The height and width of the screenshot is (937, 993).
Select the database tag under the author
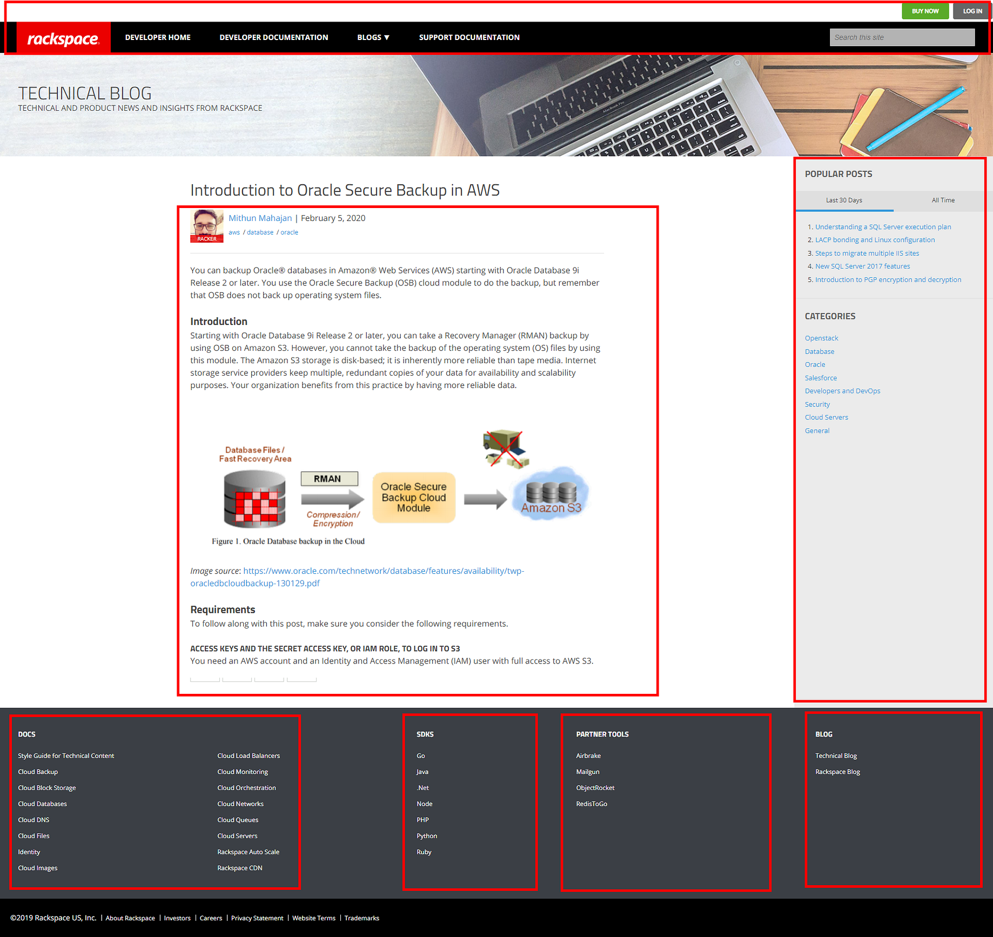260,232
